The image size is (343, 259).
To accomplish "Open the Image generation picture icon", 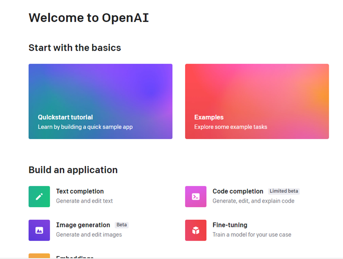I will point(39,230).
